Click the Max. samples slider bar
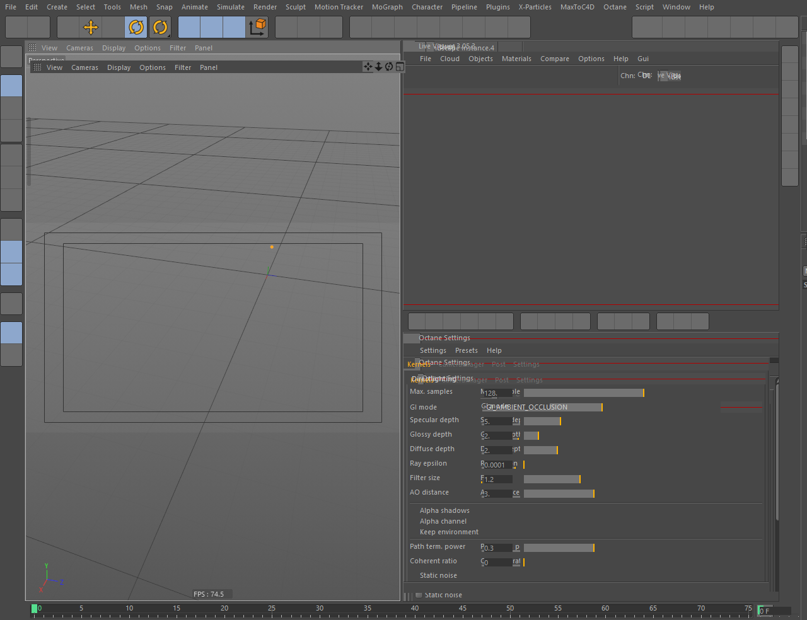The height and width of the screenshot is (620, 807). [x=584, y=393]
